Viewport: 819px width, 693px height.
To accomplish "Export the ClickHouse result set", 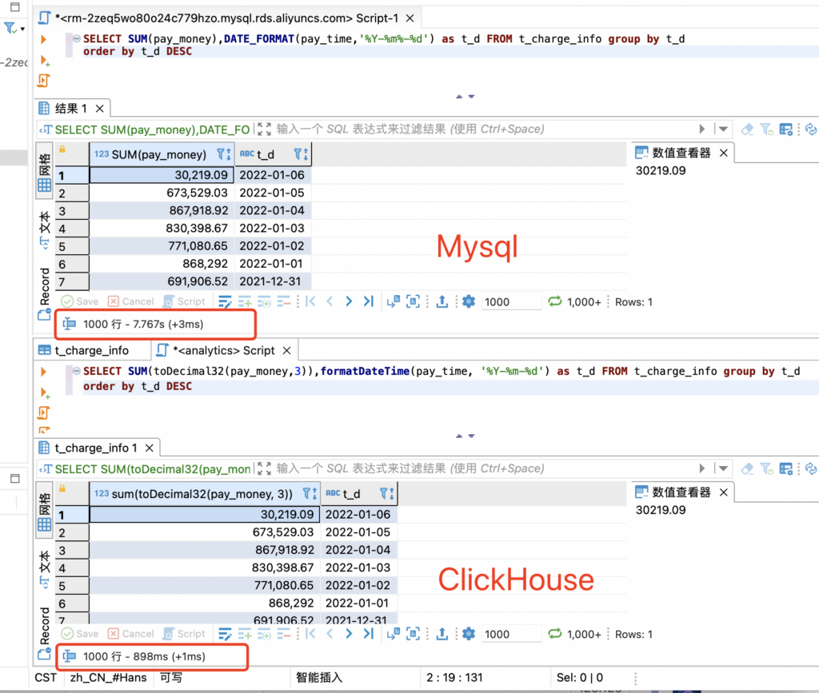I will click(442, 634).
